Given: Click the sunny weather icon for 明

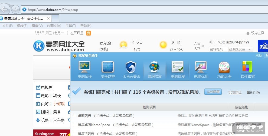Looking at the screenshot, I should tap(163, 45).
